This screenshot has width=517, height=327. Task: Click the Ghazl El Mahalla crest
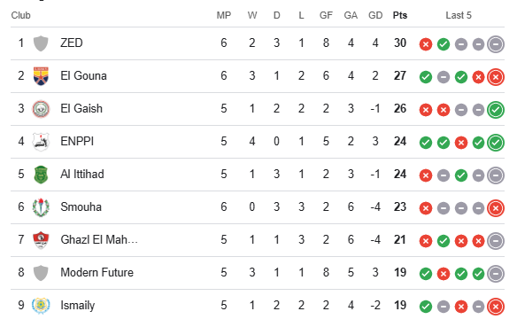click(x=41, y=240)
